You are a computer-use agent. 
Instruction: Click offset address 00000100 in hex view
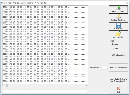[x=7, y=46]
